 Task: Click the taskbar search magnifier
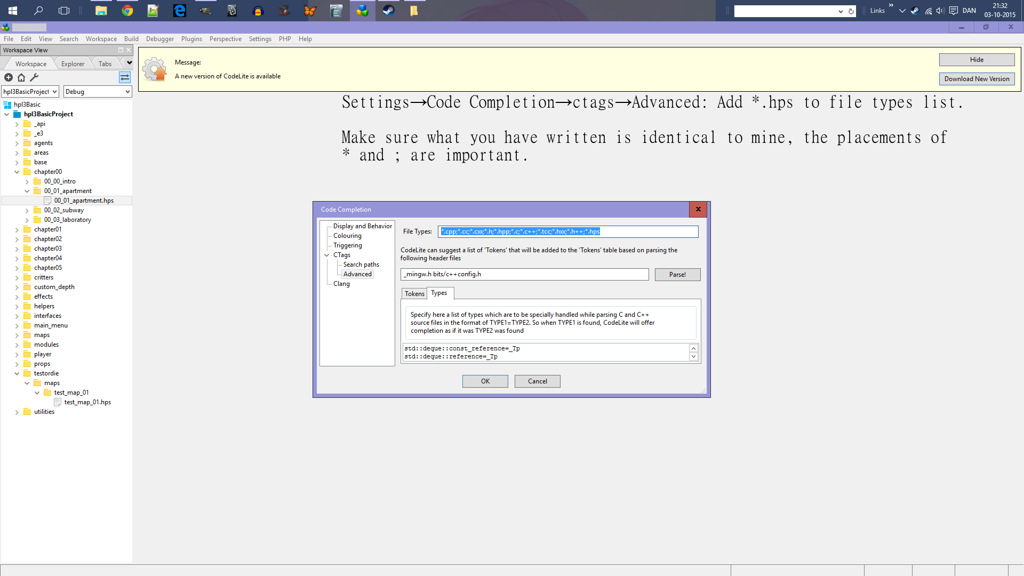(38, 11)
